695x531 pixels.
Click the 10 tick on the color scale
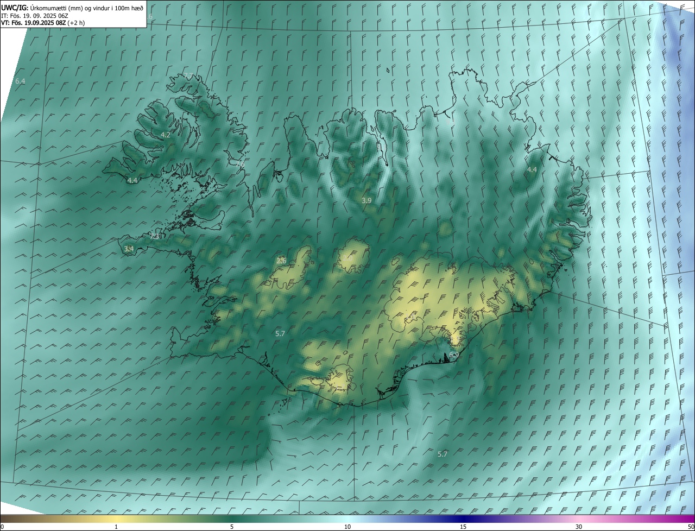pyautogui.click(x=347, y=527)
